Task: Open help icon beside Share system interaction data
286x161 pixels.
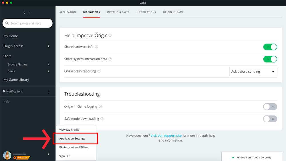Action: pyautogui.click(x=110, y=59)
